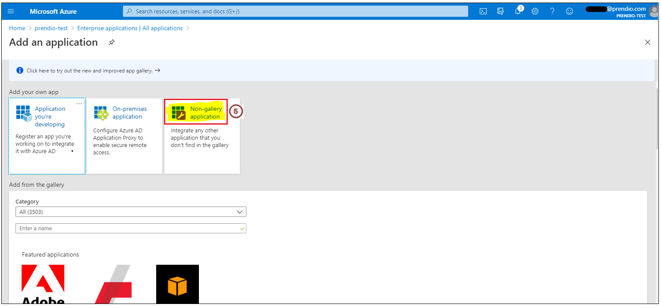Open more options on Application you're developing tile
The height and width of the screenshot is (307, 661).
(79, 103)
